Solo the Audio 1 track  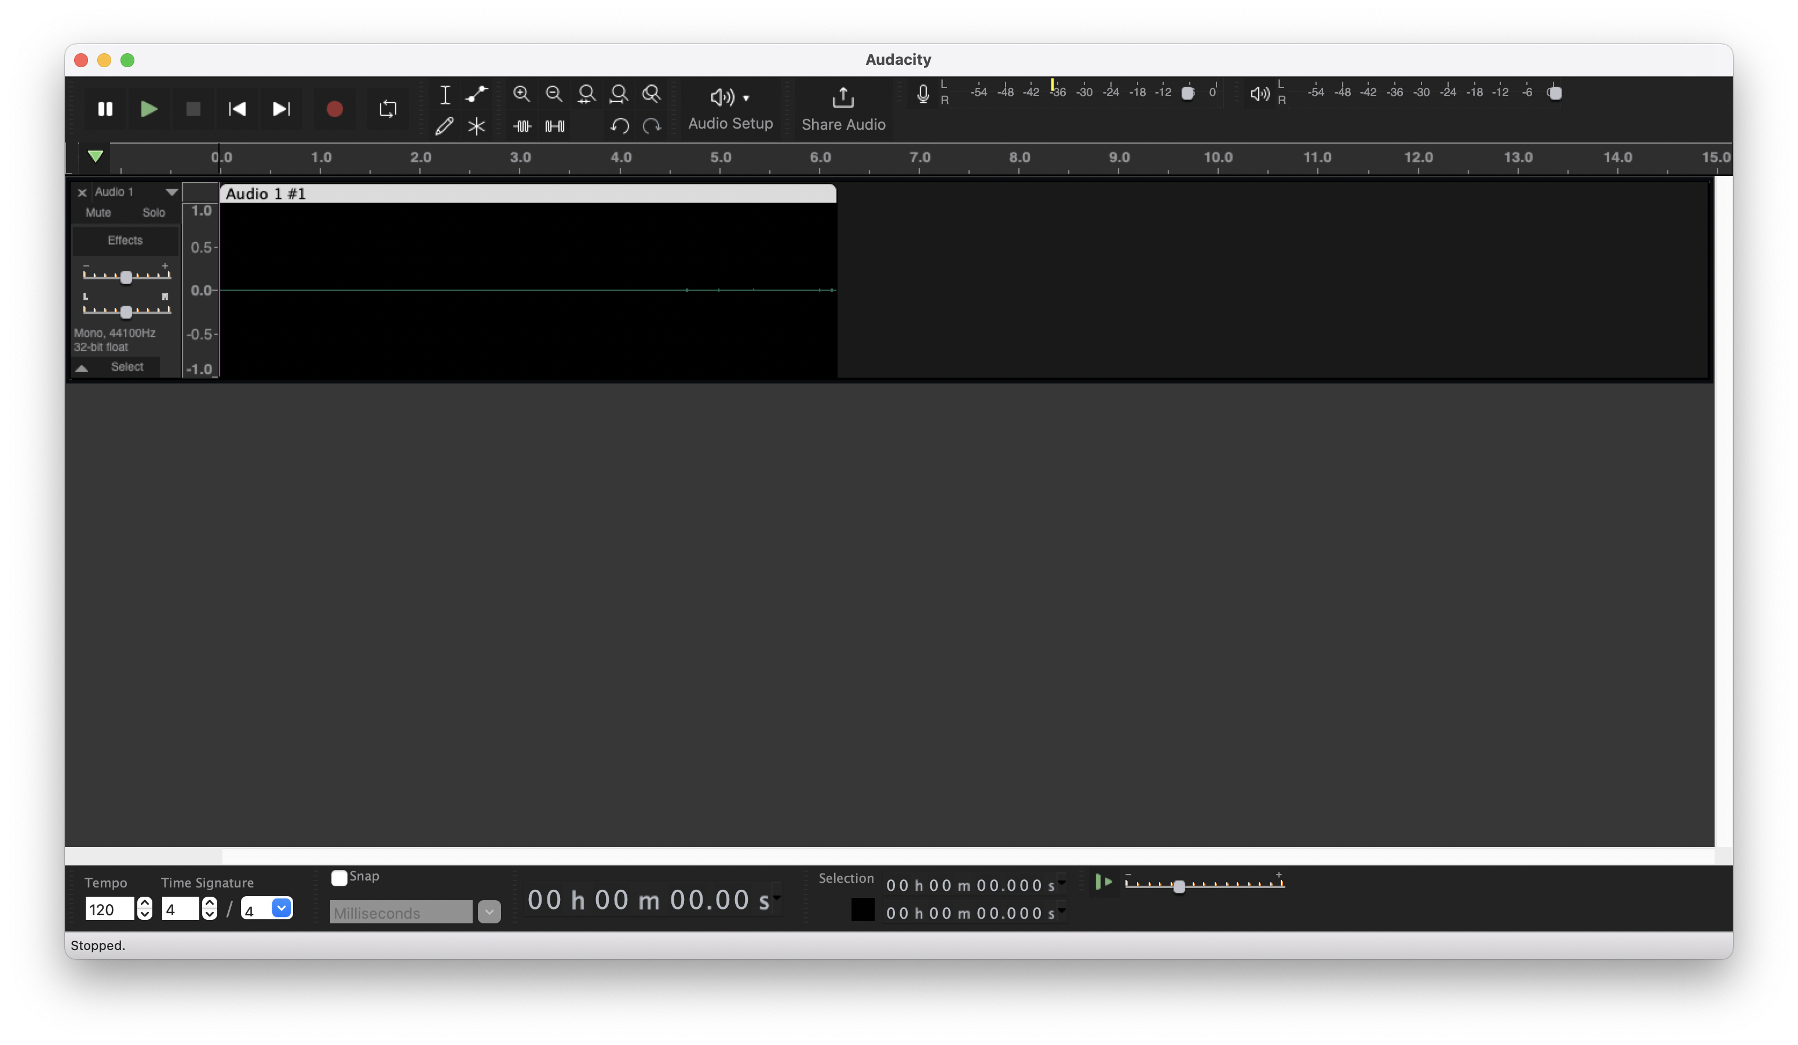point(154,212)
